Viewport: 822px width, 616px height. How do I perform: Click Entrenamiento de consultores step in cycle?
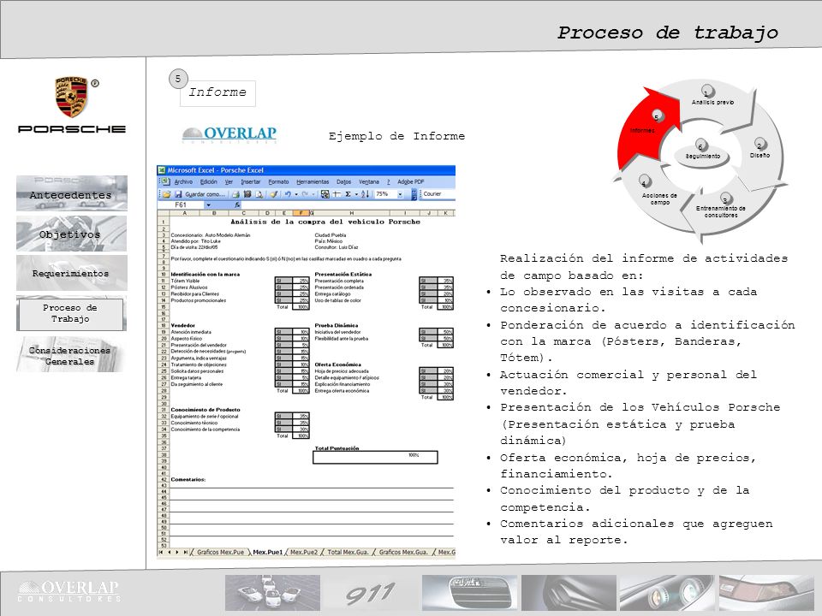click(721, 210)
